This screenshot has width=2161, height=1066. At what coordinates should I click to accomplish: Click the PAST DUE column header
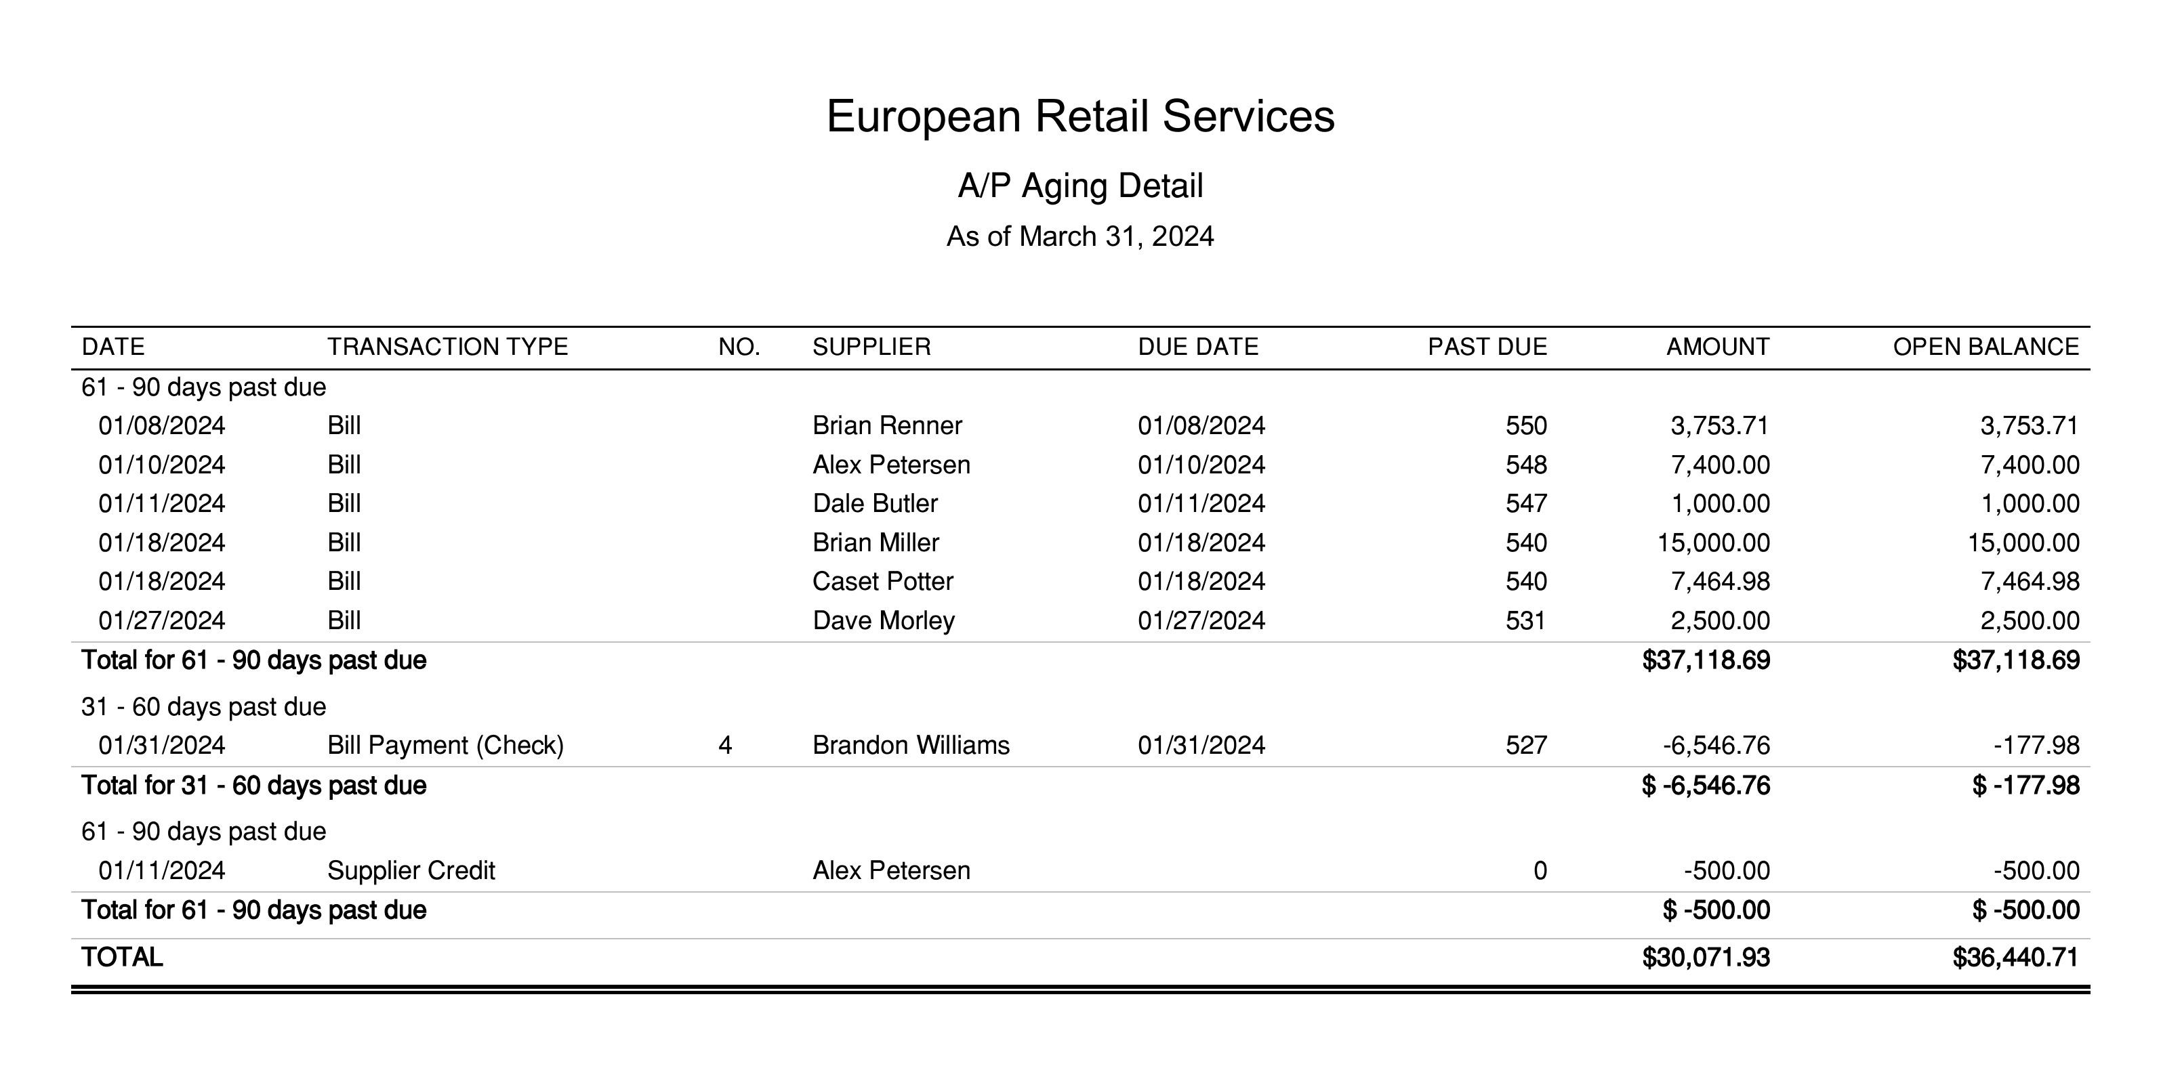pyautogui.click(x=1487, y=347)
